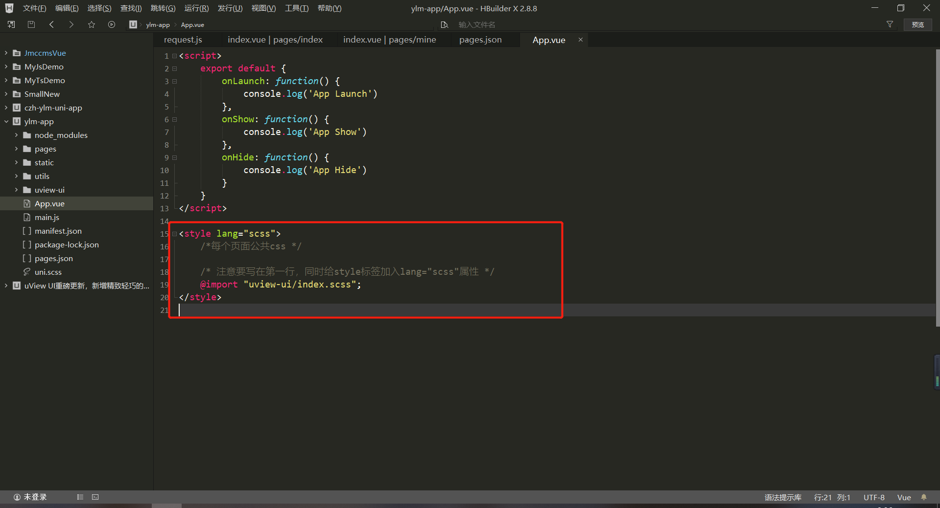Click the file search icon beside filename input
Viewport: 940px width, 508px height.
tap(445, 24)
